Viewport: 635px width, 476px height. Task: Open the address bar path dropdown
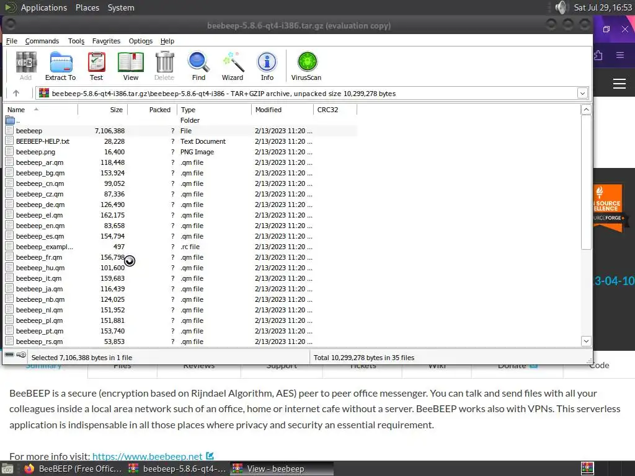coord(582,93)
